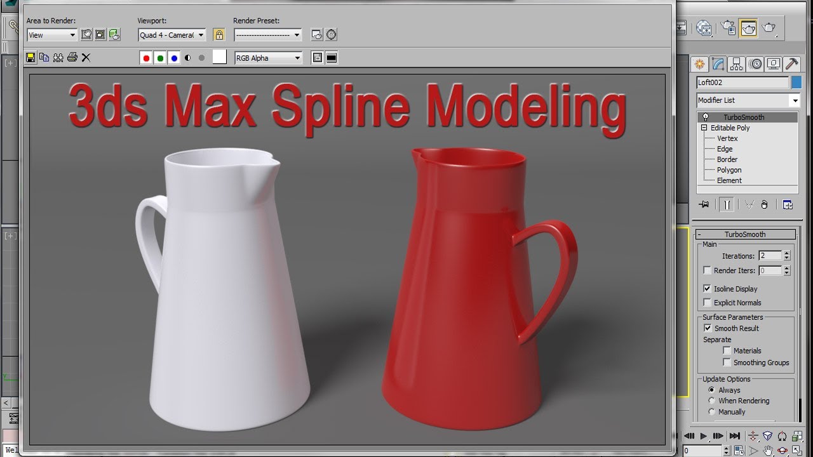Select the Element sub-object level

pos(729,180)
